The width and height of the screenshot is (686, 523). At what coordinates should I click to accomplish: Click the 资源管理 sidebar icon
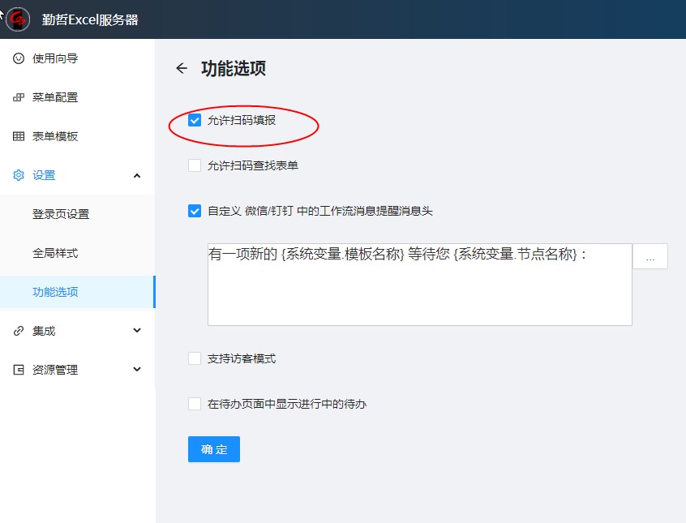click(x=19, y=370)
